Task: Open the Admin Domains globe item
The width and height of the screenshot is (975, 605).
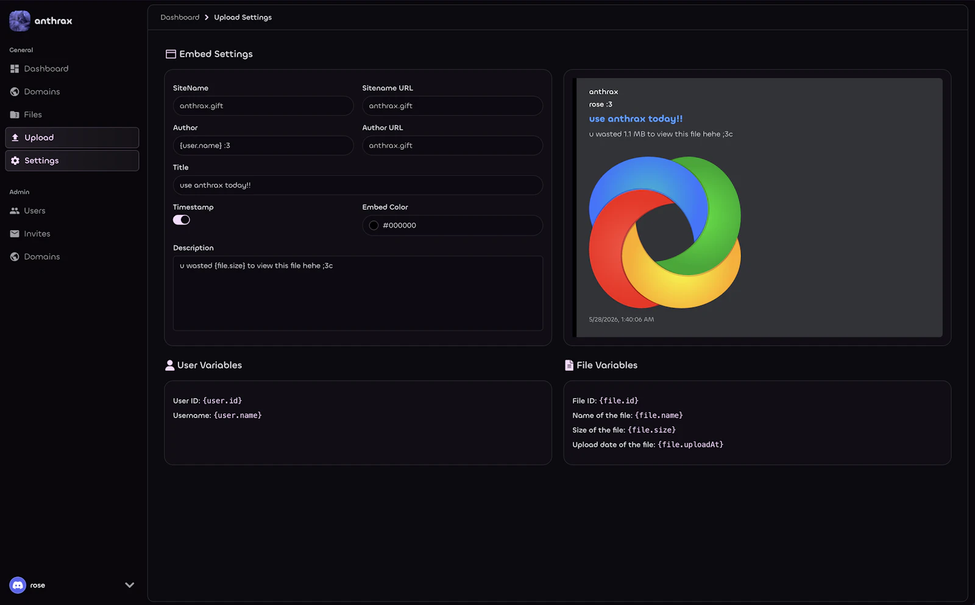Action: click(x=15, y=257)
